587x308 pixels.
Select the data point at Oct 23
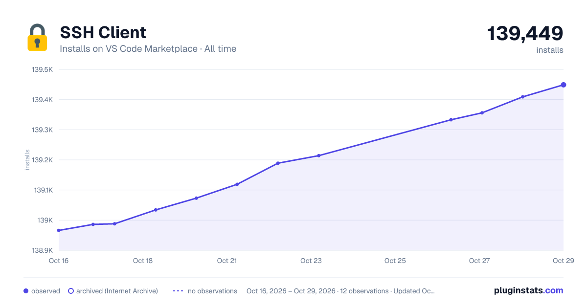click(319, 155)
